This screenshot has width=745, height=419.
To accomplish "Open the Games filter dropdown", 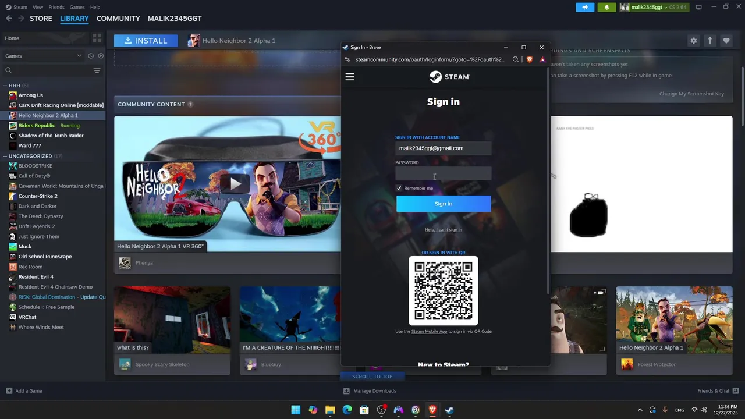I will tap(44, 56).
